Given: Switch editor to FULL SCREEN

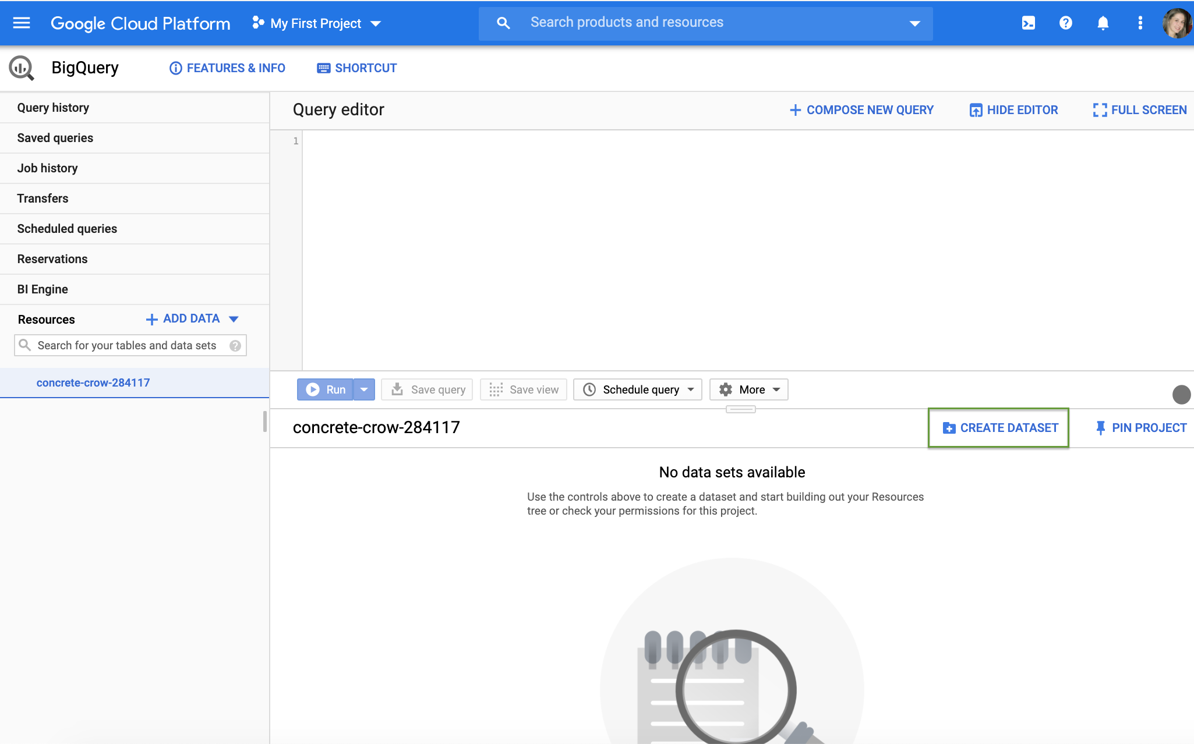Looking at the screenshot, I should [1140, 110].
